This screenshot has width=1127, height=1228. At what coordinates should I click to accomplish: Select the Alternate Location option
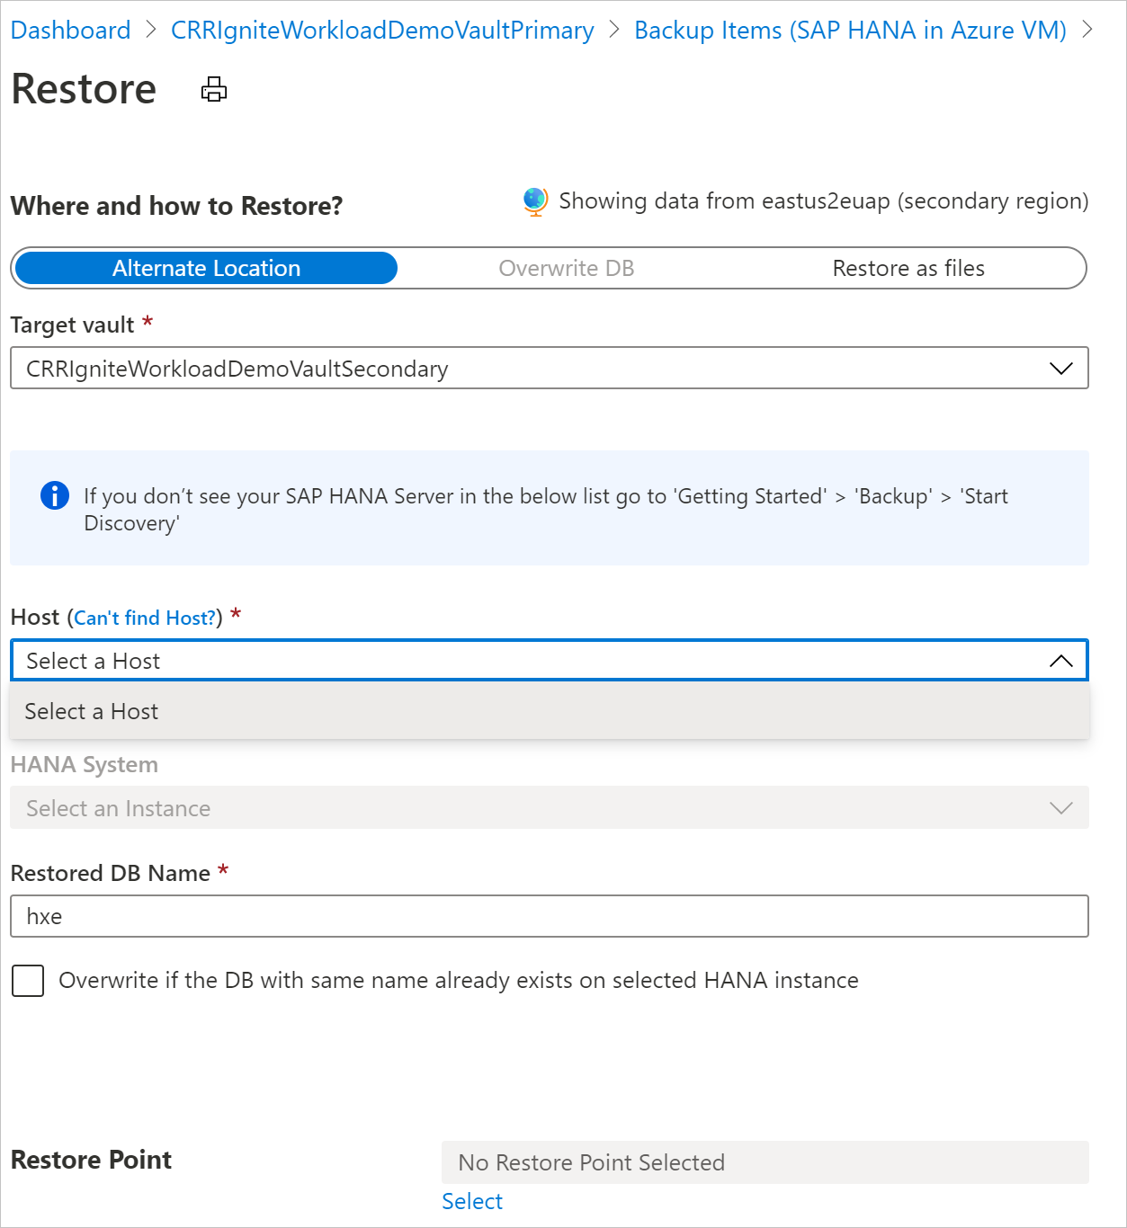(205, 268)
